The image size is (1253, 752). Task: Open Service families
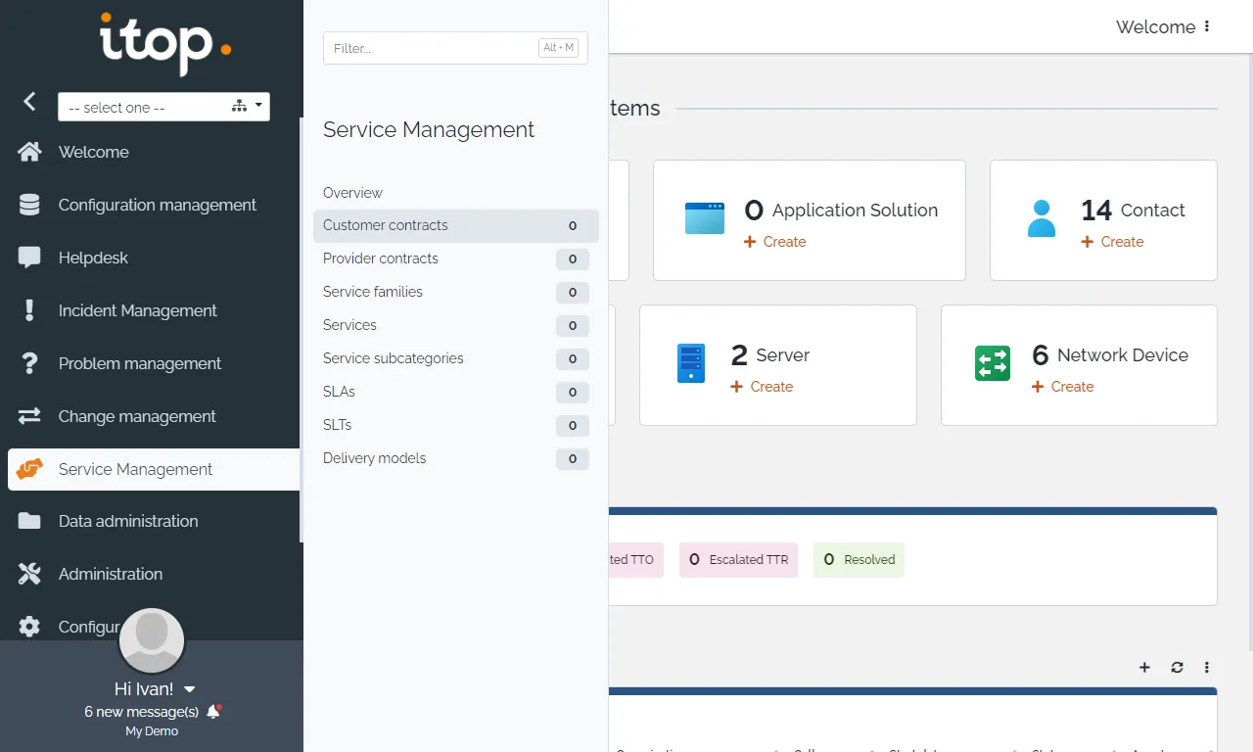(x=456, y=292)
